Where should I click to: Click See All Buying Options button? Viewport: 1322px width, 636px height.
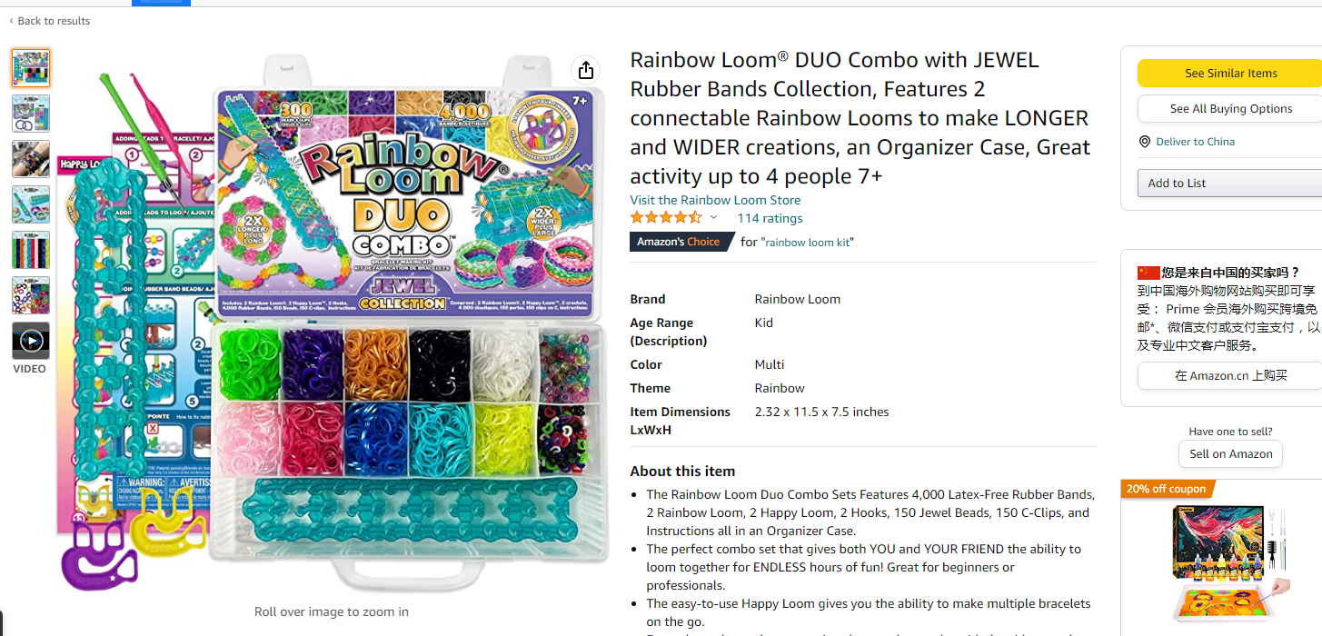(x=1230, y=109)
